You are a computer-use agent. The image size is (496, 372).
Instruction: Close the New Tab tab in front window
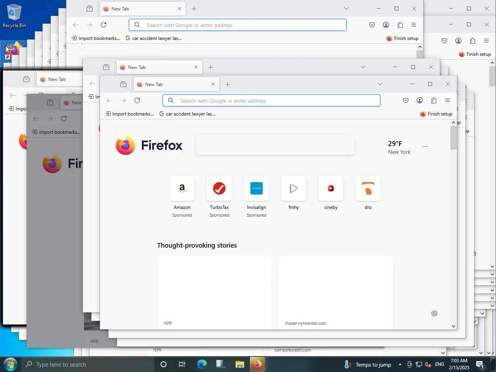coord(213,84)
